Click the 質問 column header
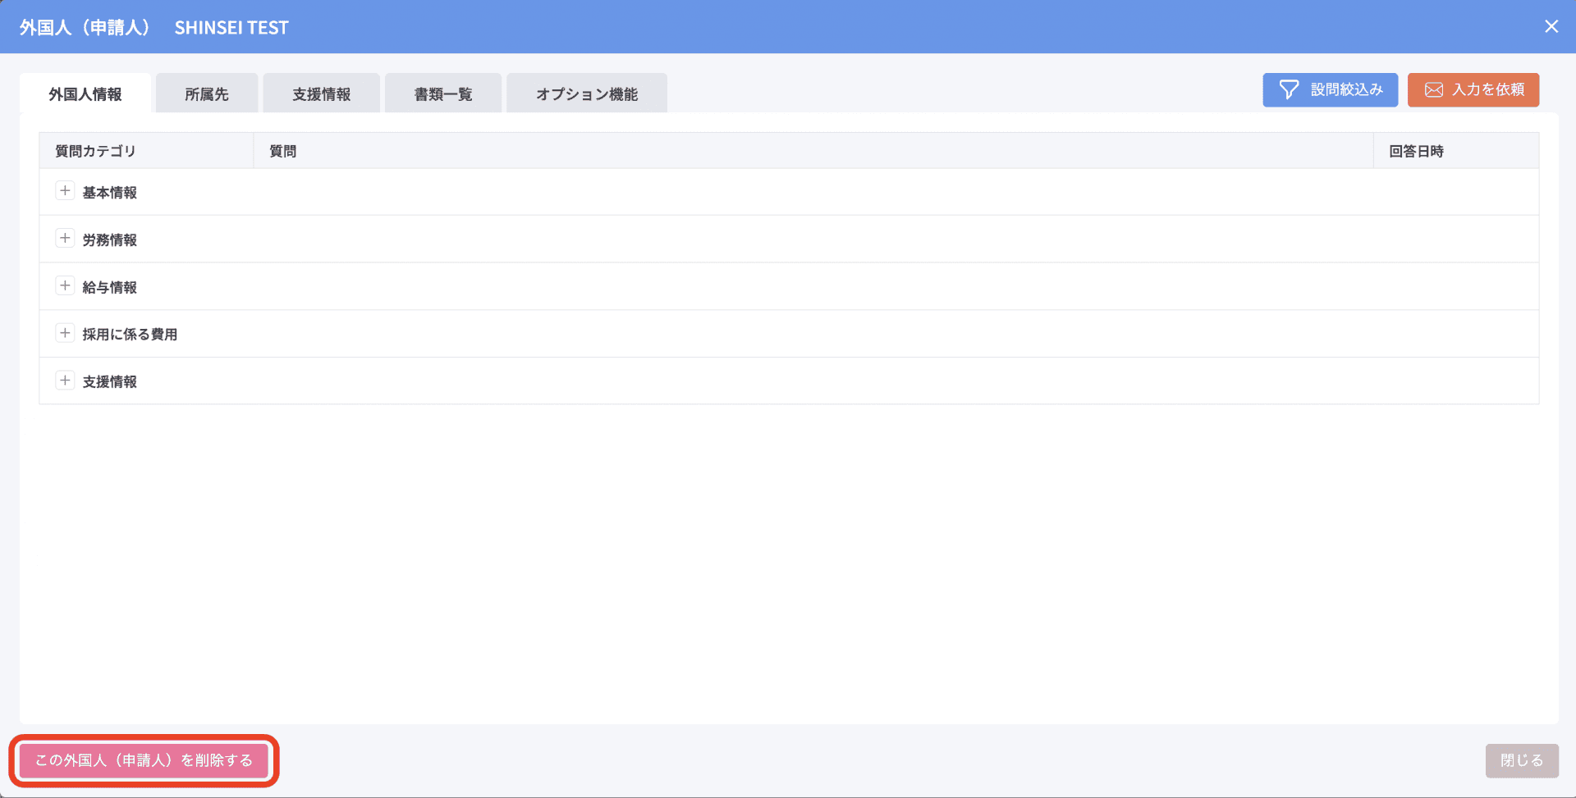The height and width of the screenshot is (798, 1576). point(283,151)
